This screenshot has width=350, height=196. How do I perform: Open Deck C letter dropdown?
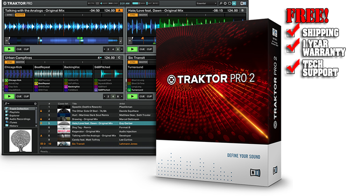click(x=119, y=58)
